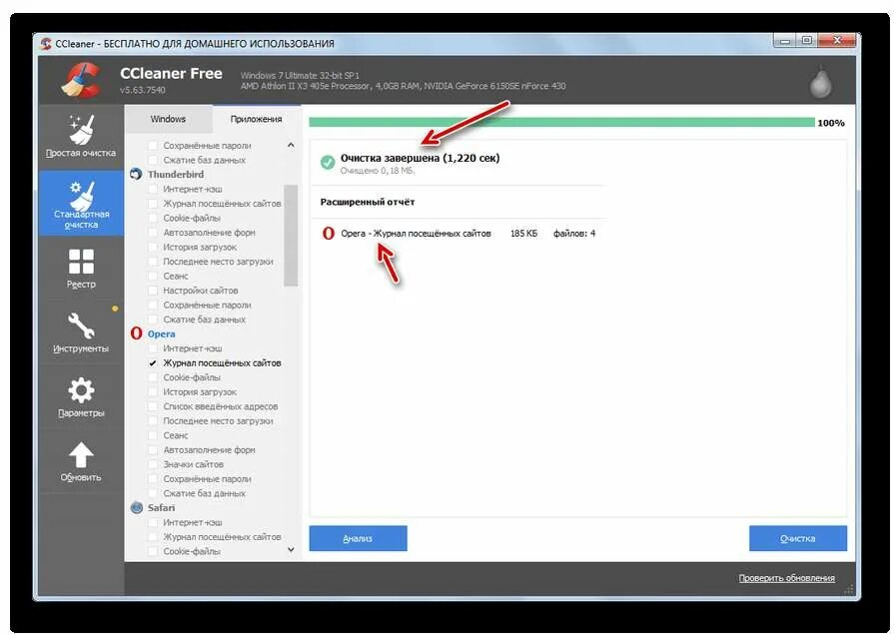Switch to the Windows tab
Image resolution: width=894 pixels, height=634 pixels.
(x=168, y=119)
